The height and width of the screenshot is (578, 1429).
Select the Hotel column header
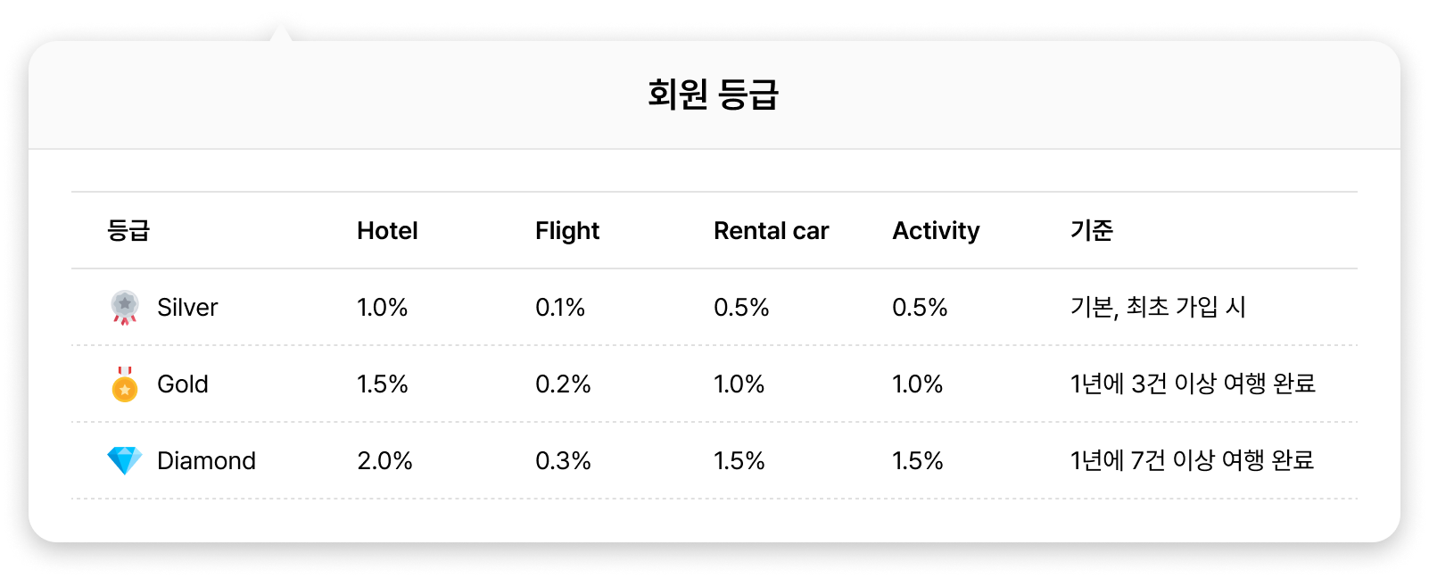click(387, 231)
